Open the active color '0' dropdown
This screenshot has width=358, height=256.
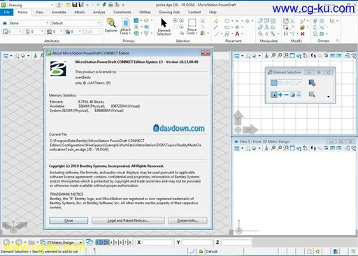tap(12, 31)
